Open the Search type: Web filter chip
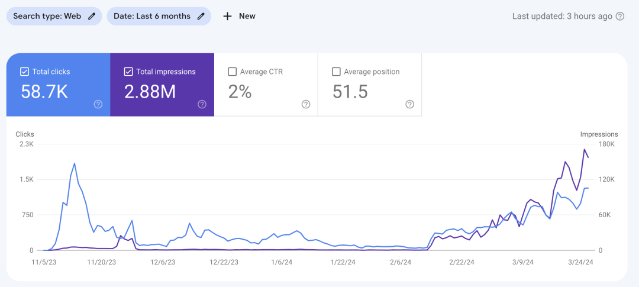This screenshot has height=287, width=639. click(x=54, y=17)
